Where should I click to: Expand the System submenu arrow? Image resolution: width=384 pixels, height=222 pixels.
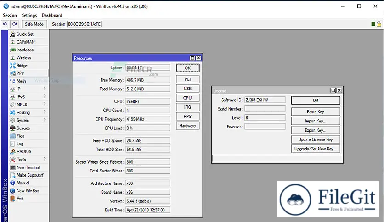point(45,120)
